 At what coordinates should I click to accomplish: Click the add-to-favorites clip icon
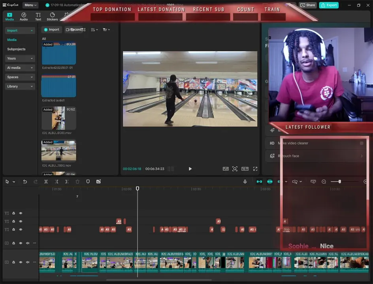coord(98,182)
